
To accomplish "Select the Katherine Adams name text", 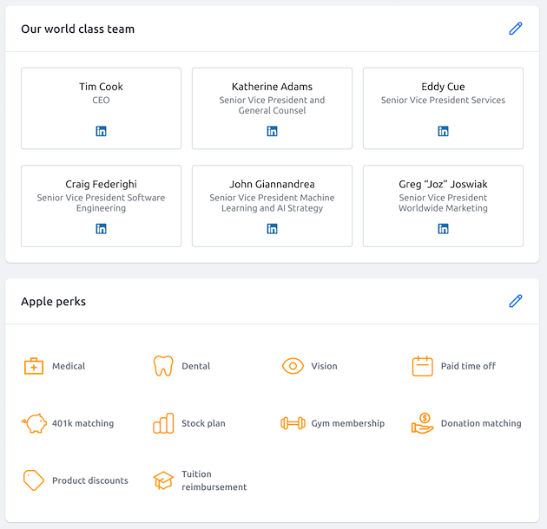I will [272, 87].
